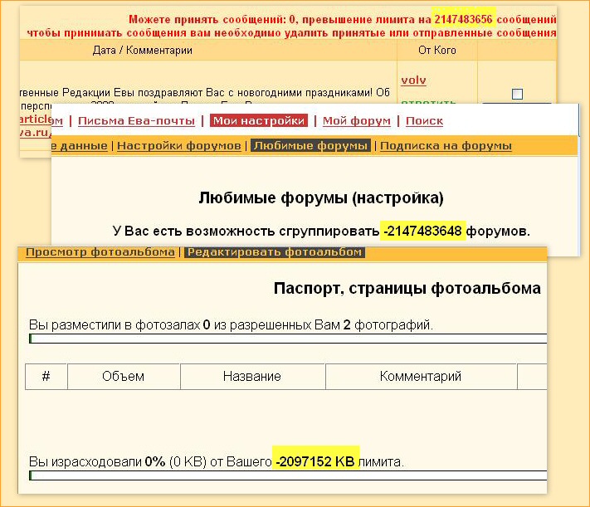The width and height of the screenshot is (590, 507).
Task: Click the '#' column header in photo table
Action: click(x=46, y=377)
